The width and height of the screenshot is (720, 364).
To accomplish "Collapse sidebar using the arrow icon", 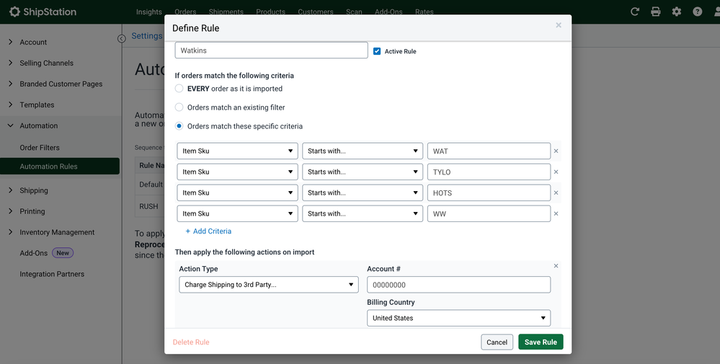I will 122,39.
